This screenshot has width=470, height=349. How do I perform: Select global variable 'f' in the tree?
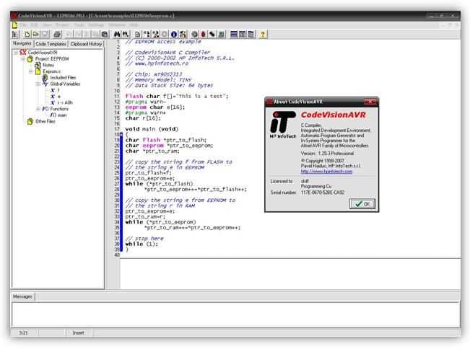pyautogui.click(x=58, y=90)
